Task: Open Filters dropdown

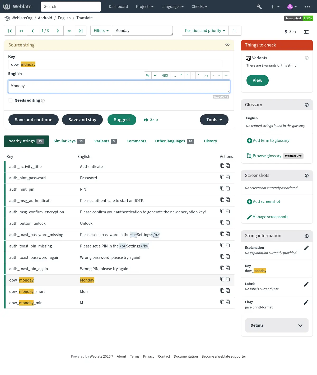Action: 101,31
